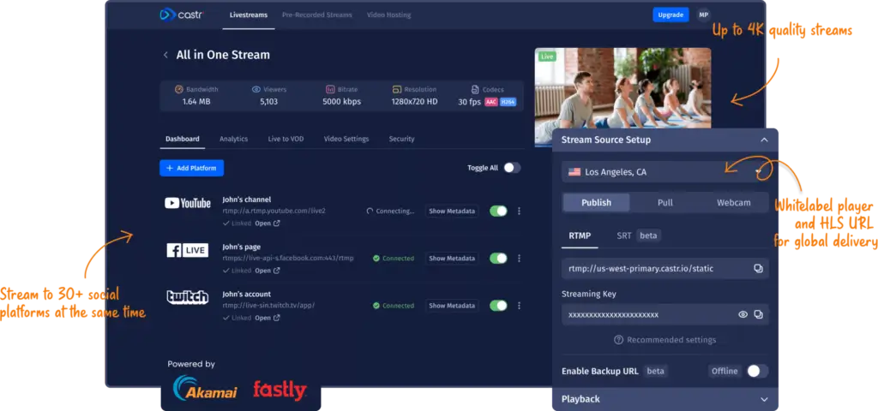
Task: Open the John's account Twitch link
Action: click(x=268, y=318)
